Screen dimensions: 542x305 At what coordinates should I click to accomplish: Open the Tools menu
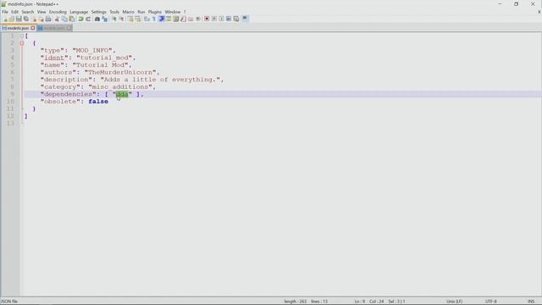[114, 12]
